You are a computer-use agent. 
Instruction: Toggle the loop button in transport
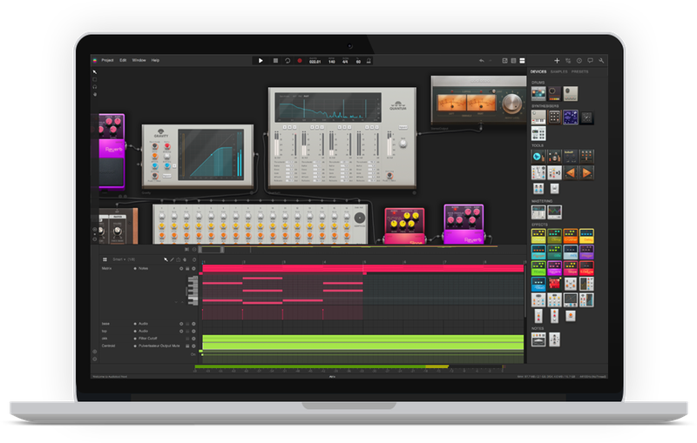click(x=288, y=60)
